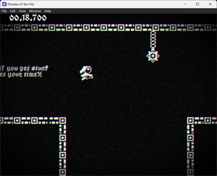Image resolution: width=217 pixels, height=176 pixels.
Task: Click the speedrun timer showing 00.18.700
Action: [x=28, y=18]
